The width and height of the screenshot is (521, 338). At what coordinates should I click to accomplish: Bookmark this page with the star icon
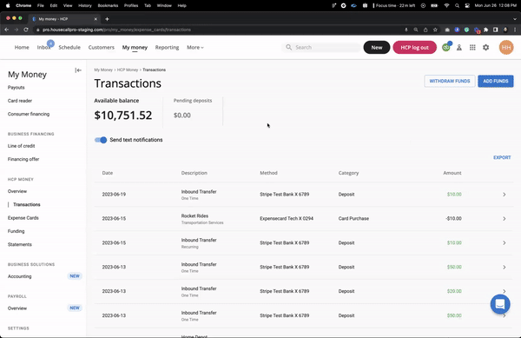click(x=435, y=30)
